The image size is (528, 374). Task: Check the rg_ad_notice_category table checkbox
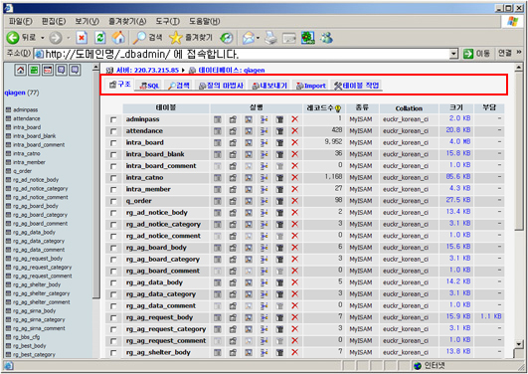click(113, 225)
